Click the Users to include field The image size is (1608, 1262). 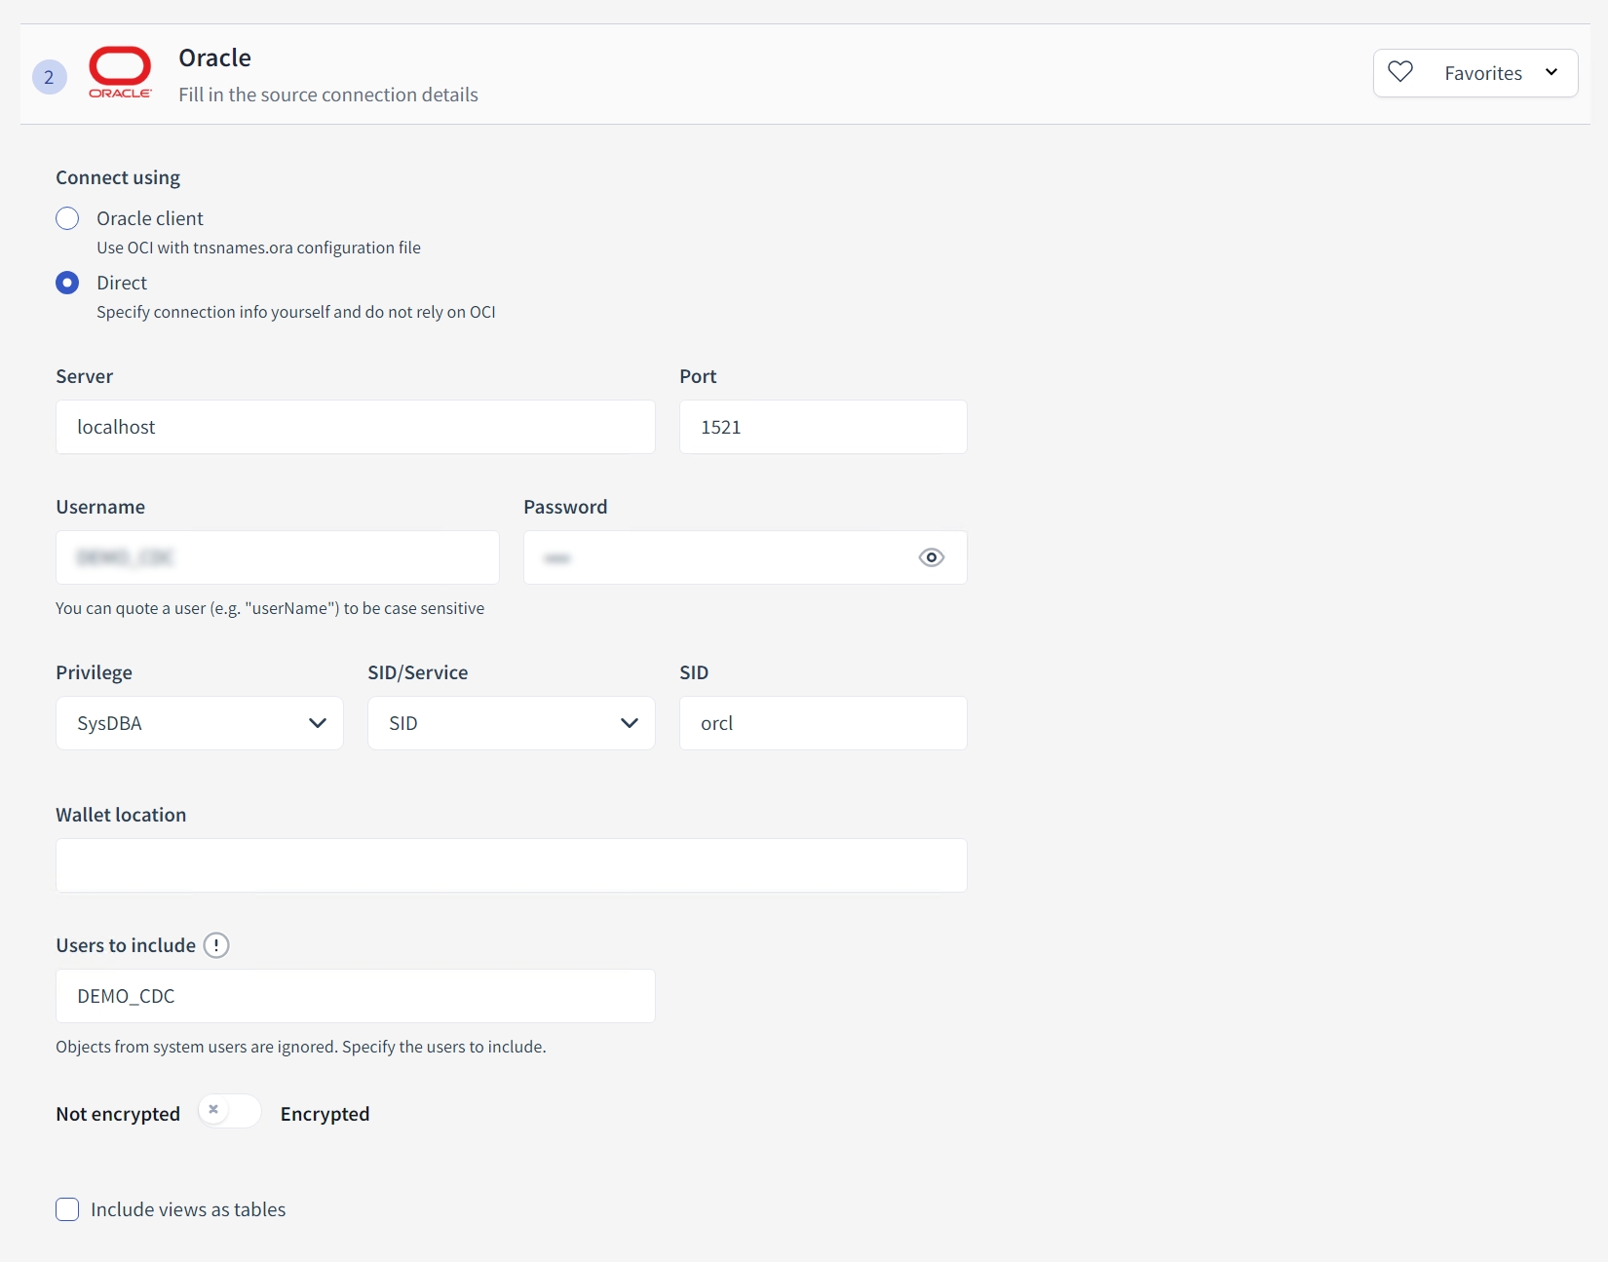tap(355, 996)
